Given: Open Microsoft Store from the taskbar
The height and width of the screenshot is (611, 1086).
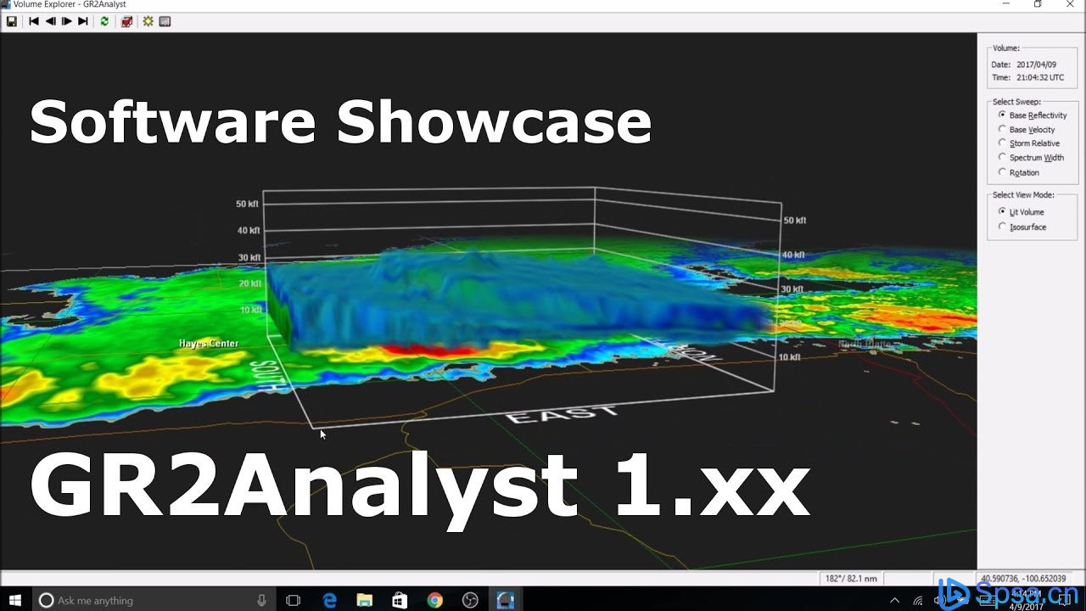Looking at the screenshot, I should click(400, 600).
